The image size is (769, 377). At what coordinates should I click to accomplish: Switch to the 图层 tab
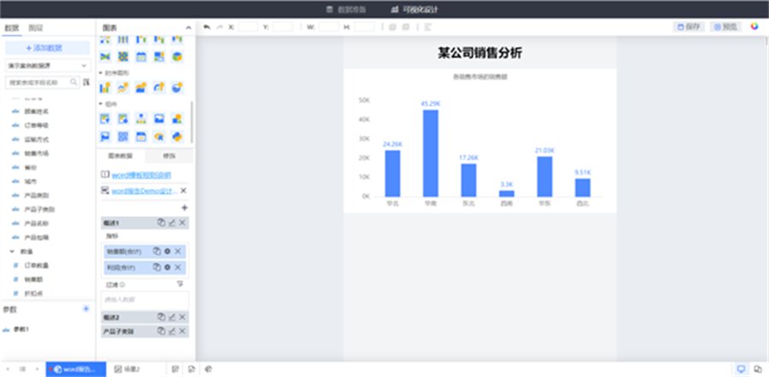tap(35, 28)
